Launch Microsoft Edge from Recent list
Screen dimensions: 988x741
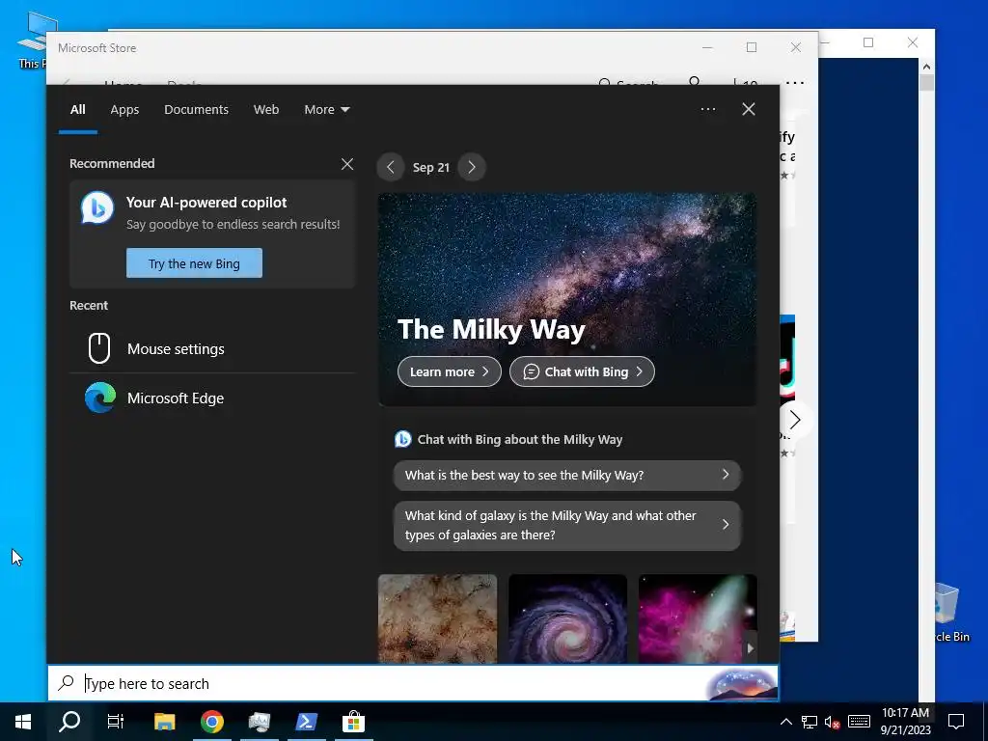[x=212, y=398]
